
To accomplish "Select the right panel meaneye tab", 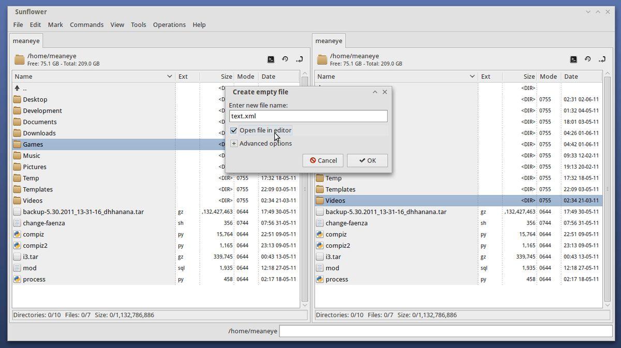I will pos(329,41).
